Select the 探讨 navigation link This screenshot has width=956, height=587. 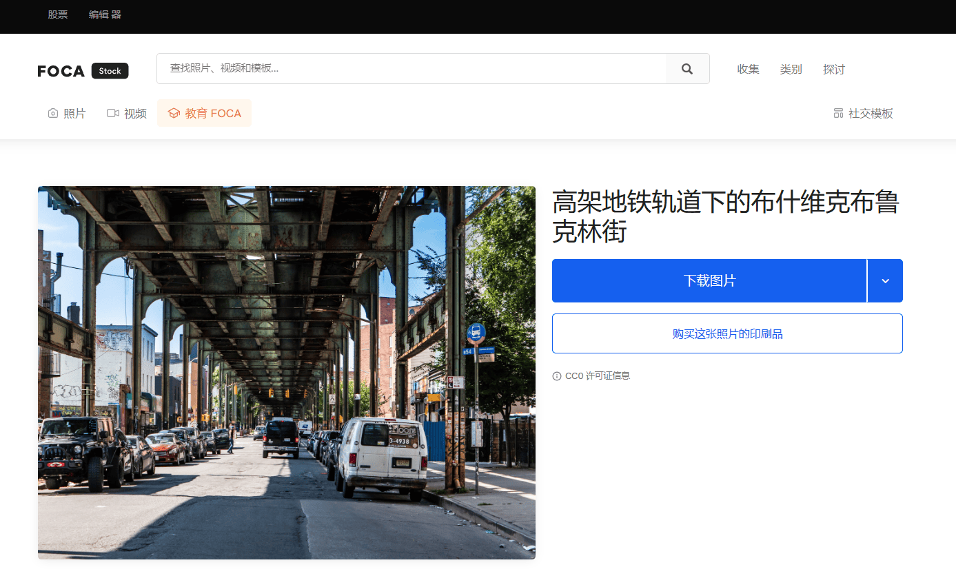[x=833, y=69]
